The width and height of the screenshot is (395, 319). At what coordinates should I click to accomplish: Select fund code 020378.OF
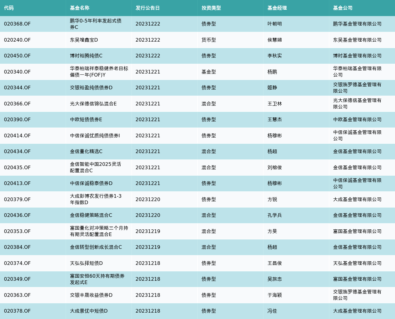17,311
